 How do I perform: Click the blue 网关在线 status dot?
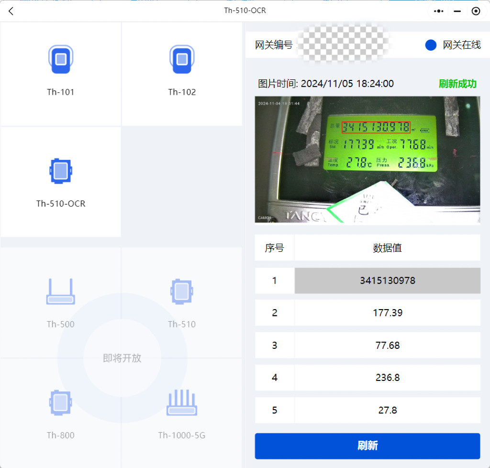[x=430, y=45]
